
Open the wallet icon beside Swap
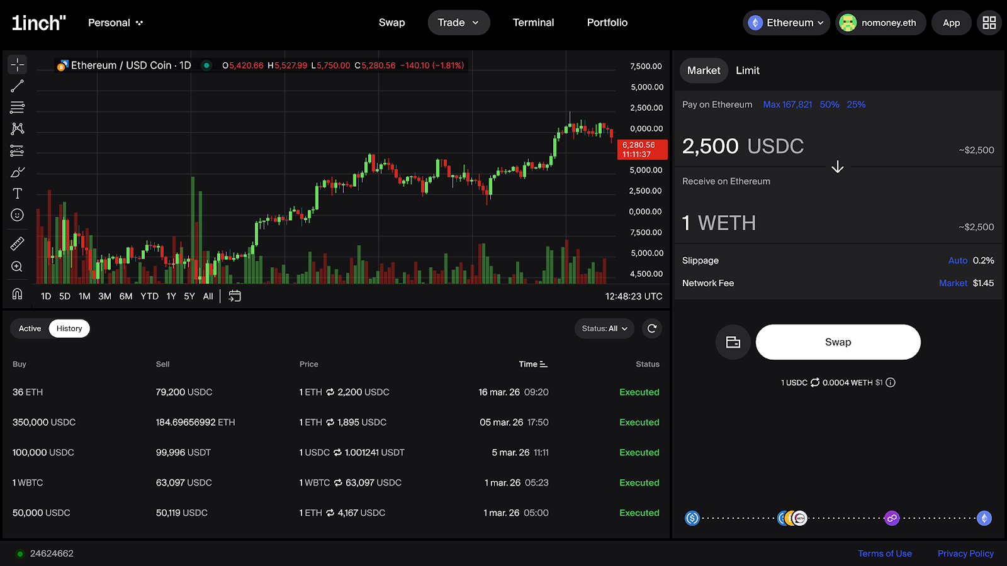(x=733, y=342)
